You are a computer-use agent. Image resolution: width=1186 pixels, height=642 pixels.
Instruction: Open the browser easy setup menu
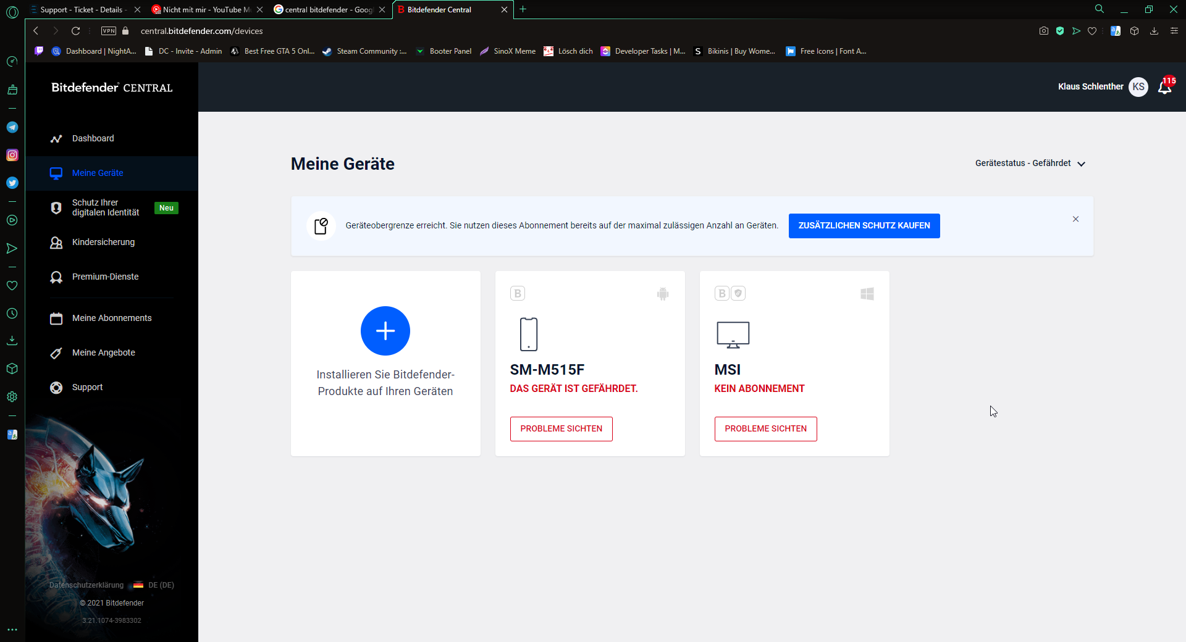[1174, 31]
